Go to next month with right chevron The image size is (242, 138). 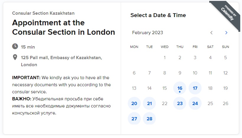tap(226, 33)
